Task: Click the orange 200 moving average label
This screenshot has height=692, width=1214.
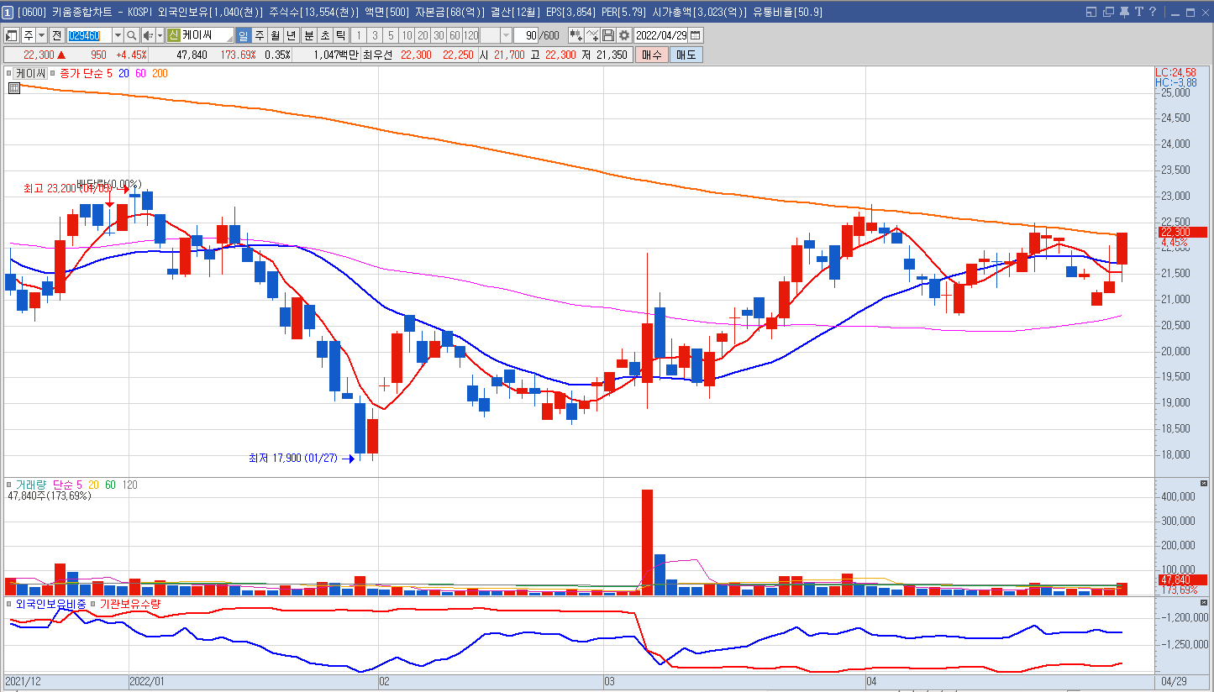Action: pyautogui.click(x=160, y=73)
